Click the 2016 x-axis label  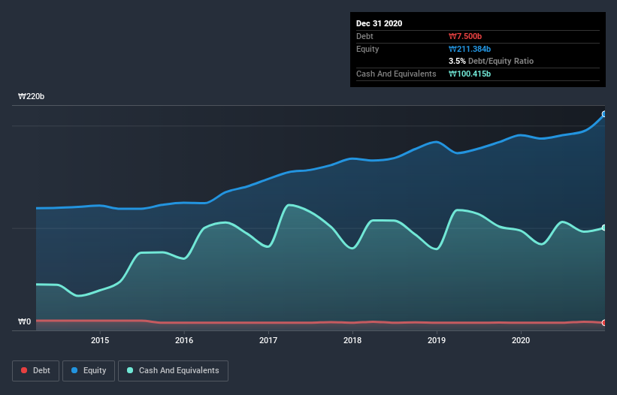(184, 340)
